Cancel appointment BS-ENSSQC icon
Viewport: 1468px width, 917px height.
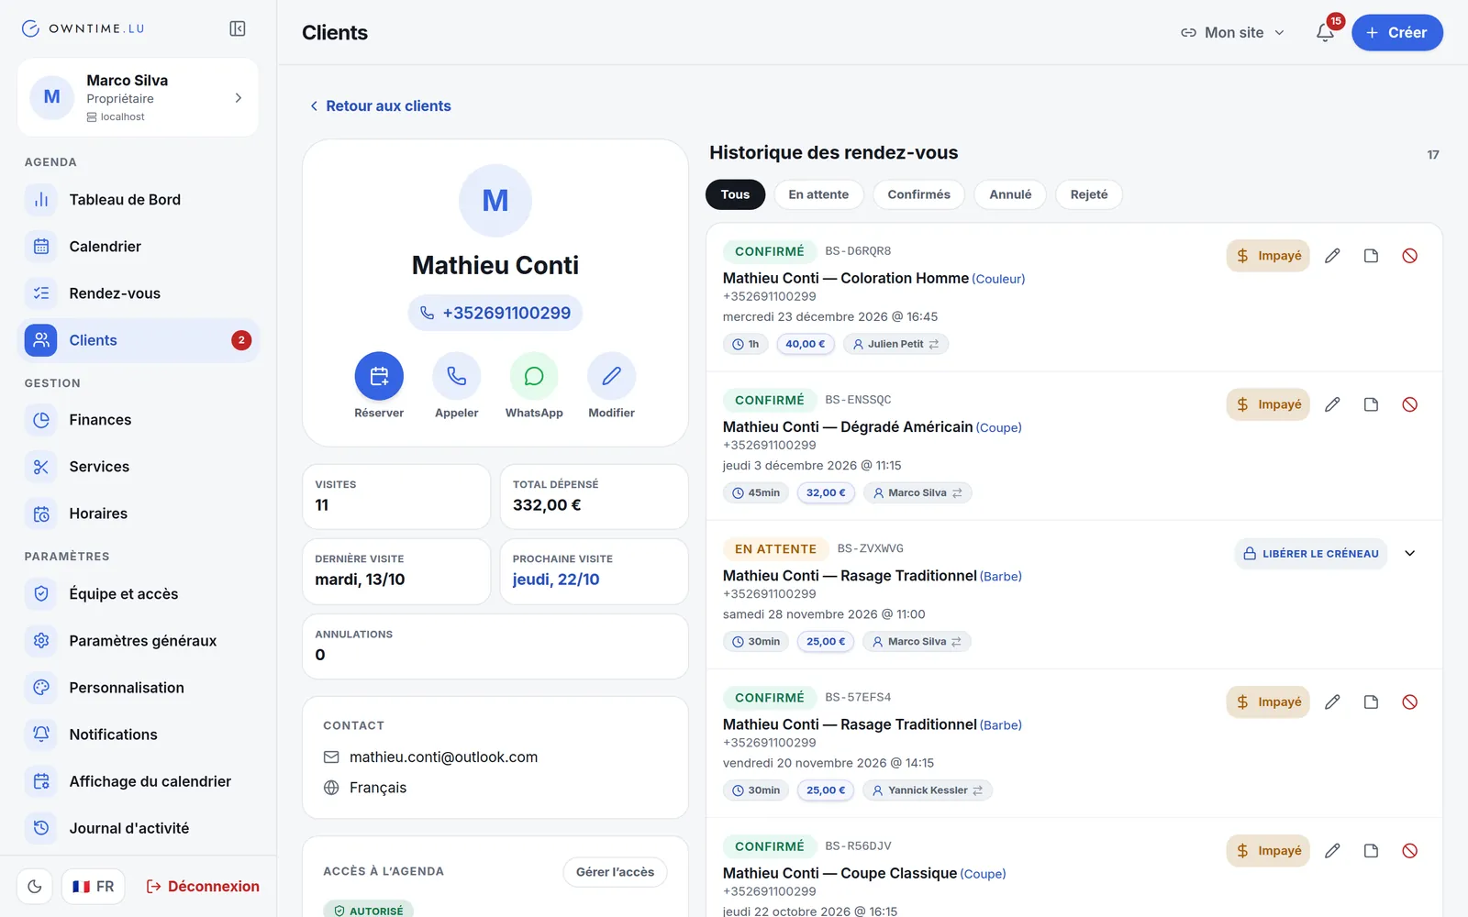[1410, 404]
